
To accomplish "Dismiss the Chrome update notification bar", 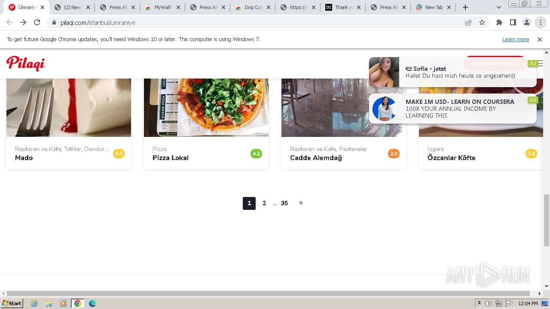I will [x=540, y=39].
